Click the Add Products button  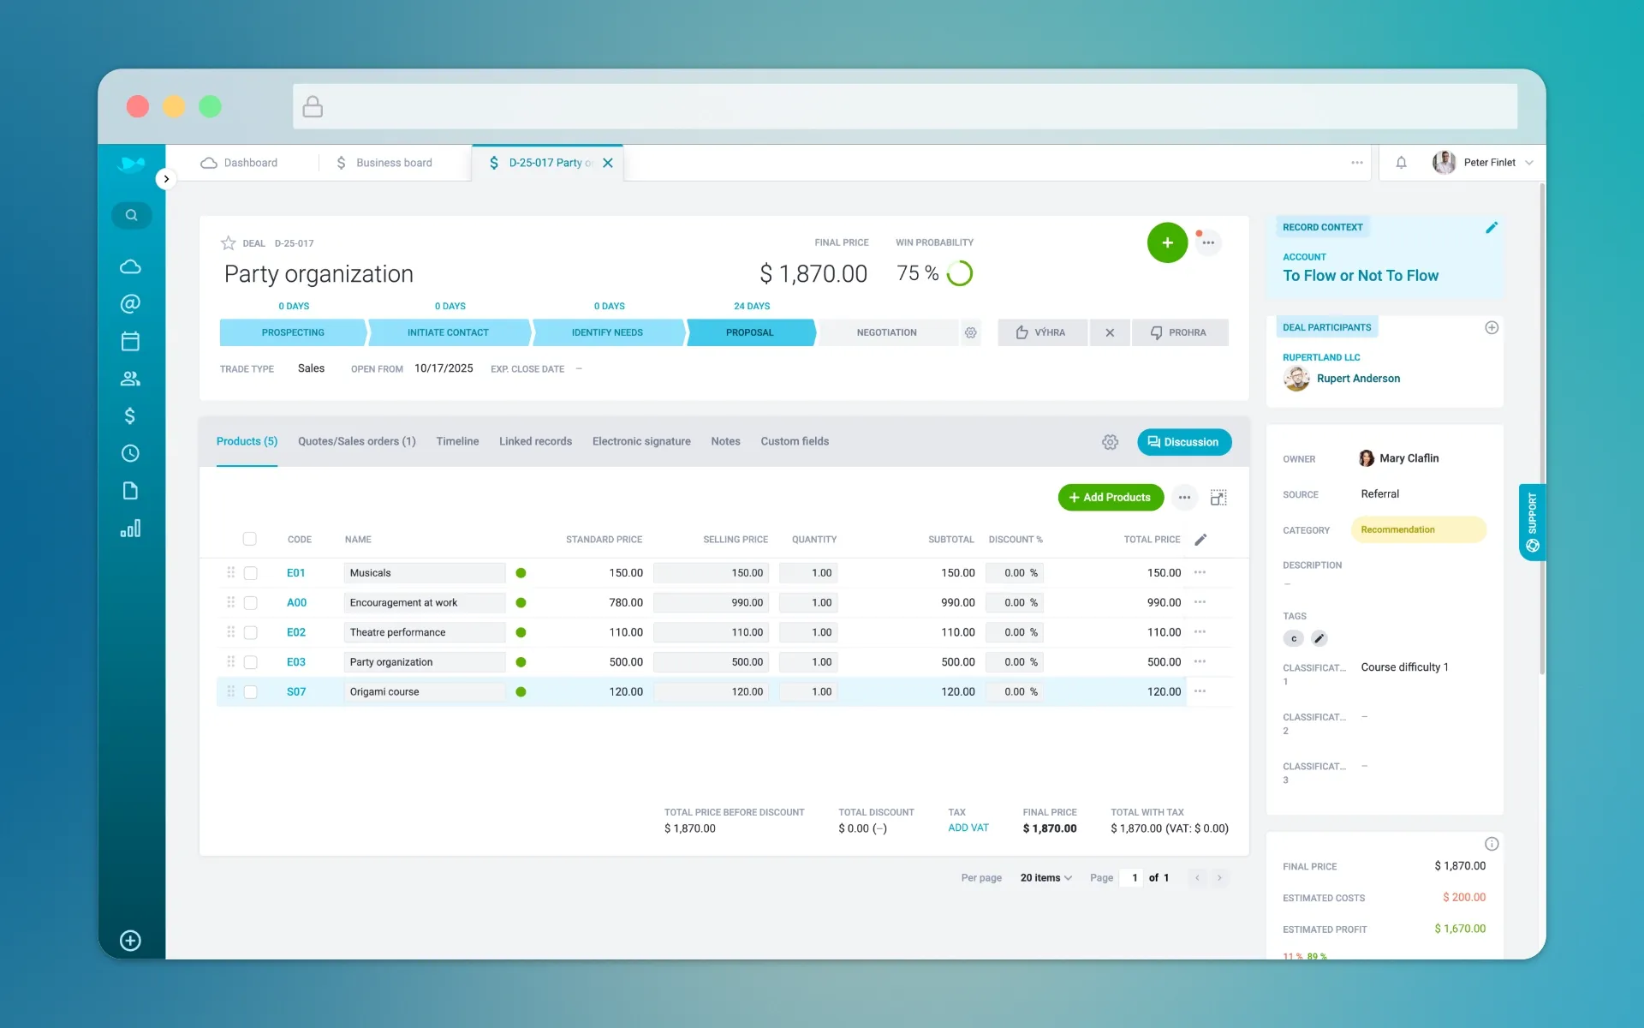(1110, 498)
